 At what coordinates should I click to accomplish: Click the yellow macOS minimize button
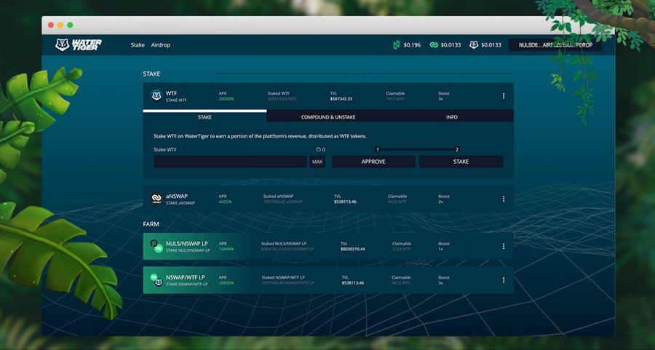(x=60, y=25)
